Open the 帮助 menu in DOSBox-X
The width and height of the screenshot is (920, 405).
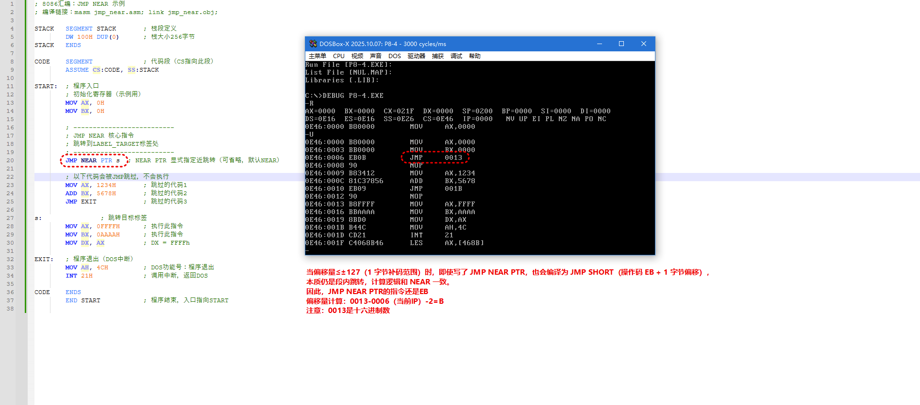click(475, 56)
